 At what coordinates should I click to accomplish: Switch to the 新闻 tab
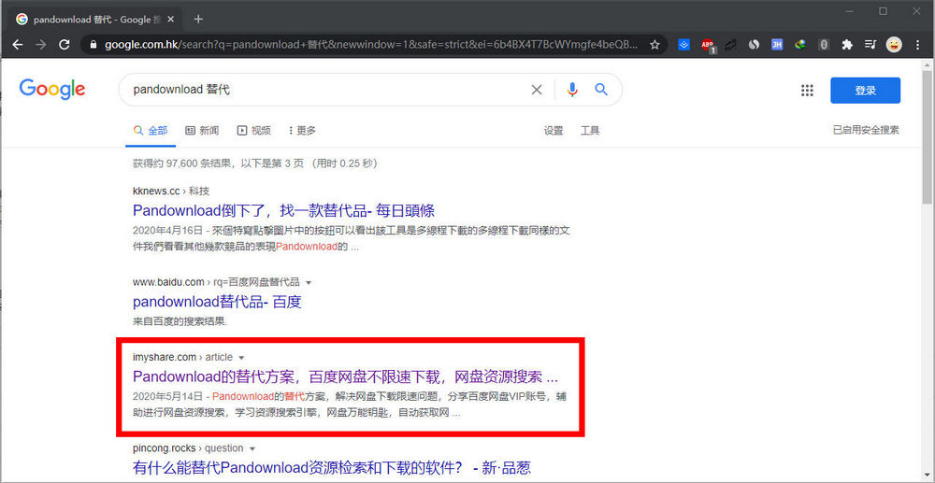[x=202, y=131]
